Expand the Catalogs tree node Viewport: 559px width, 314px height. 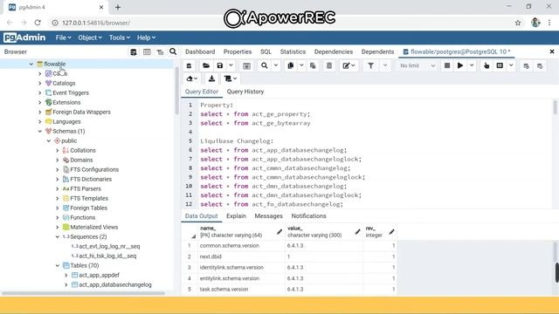(40, 84)
